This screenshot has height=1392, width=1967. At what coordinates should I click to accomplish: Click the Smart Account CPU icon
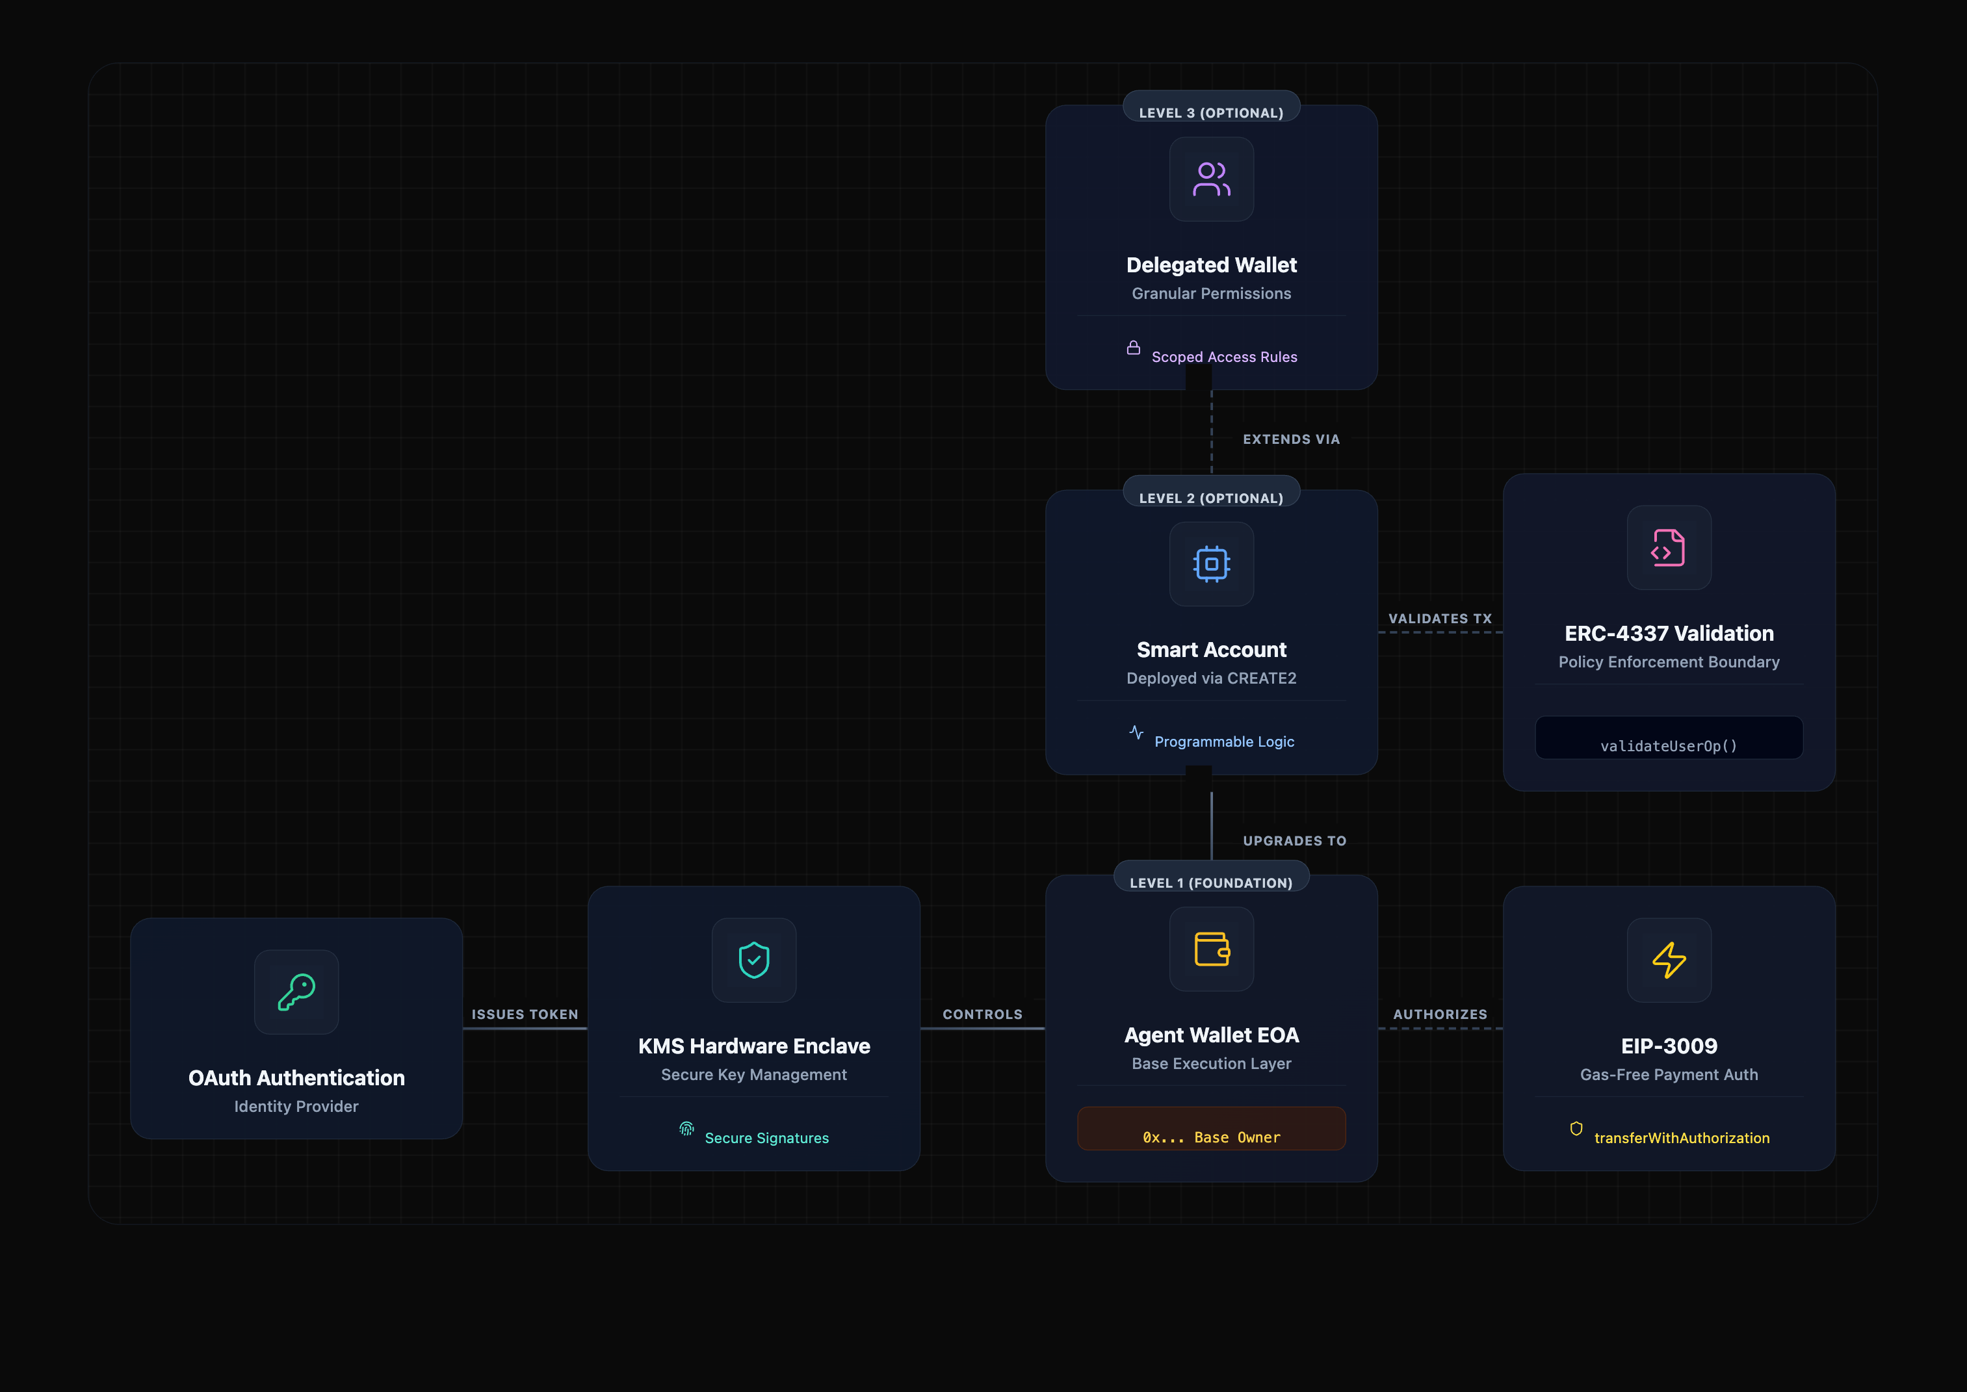click(x=1211, y=564)
